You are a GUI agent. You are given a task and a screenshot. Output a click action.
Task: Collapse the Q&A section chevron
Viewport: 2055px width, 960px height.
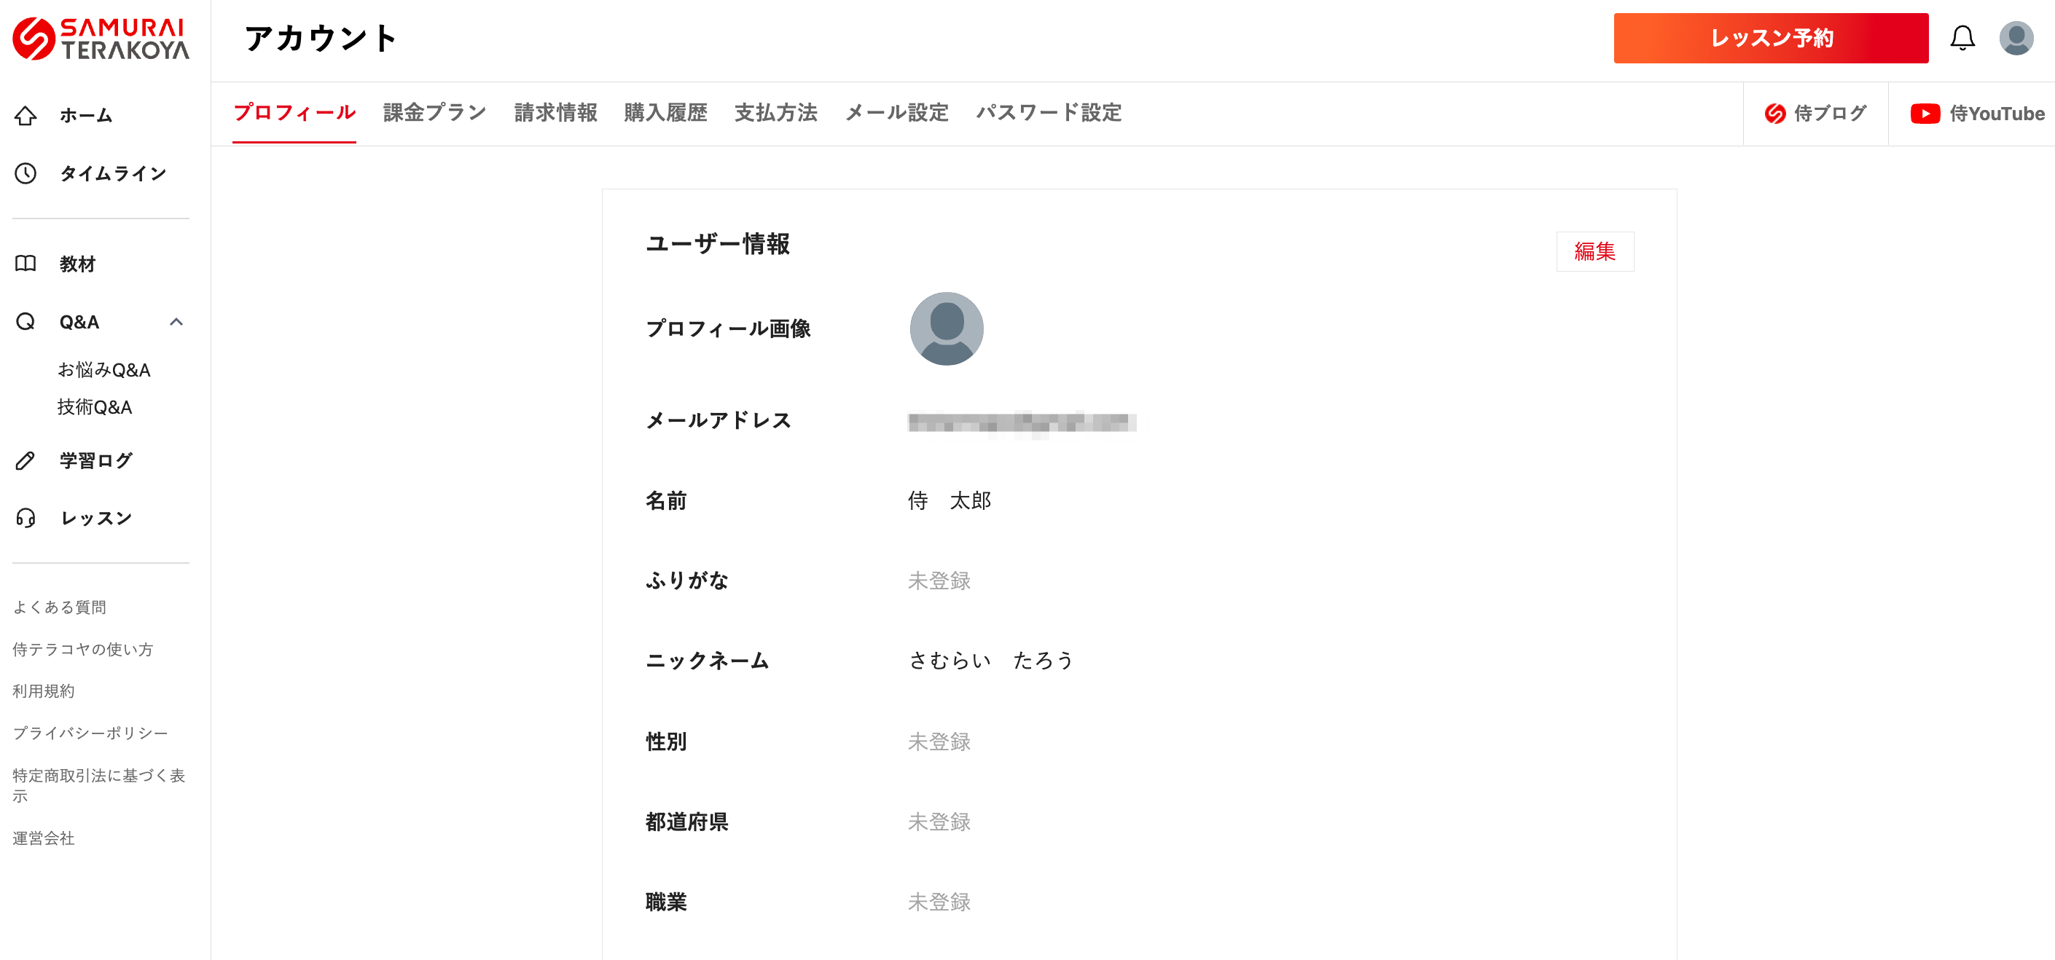point(176,322)
